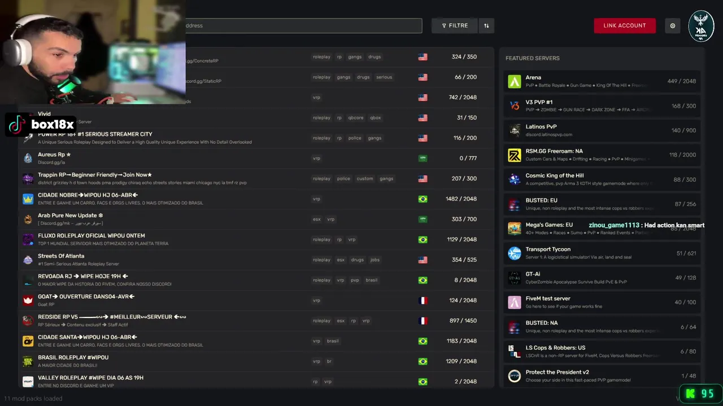The image size is (723, 406).
Task: Click the V3 PVP #1 server logo
Action: click(x=514, y=106)
